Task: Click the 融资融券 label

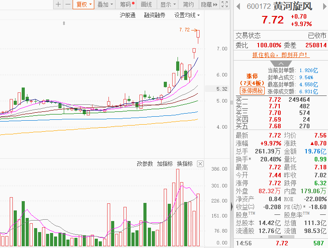Action: [x=154, y=15]
